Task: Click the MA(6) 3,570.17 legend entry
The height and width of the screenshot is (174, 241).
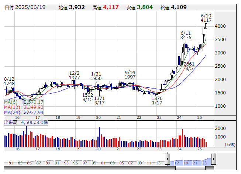Action: pos(24,102)
